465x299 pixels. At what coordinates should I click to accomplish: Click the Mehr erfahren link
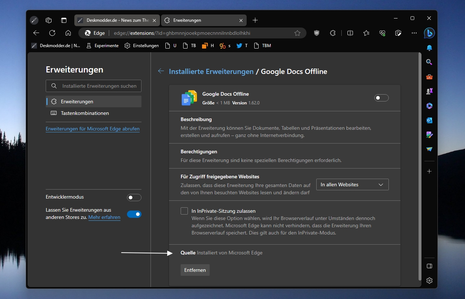point(104,217)
